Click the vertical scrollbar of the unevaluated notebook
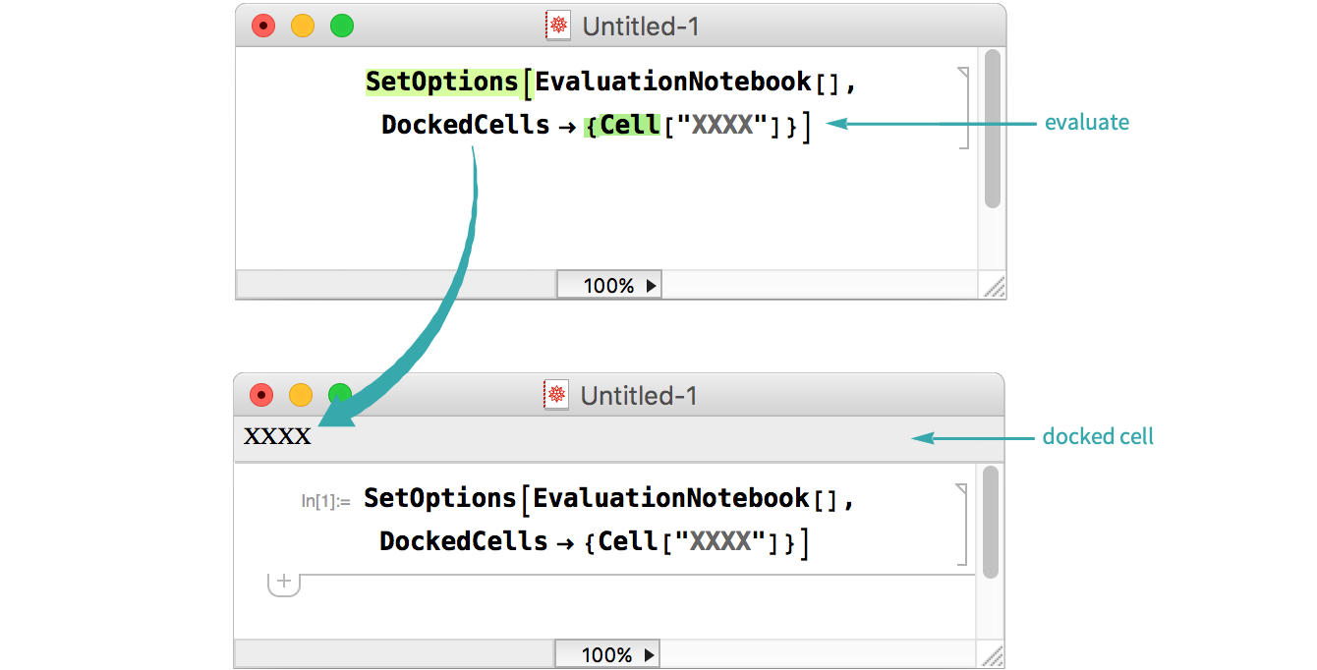 point(992,128)
